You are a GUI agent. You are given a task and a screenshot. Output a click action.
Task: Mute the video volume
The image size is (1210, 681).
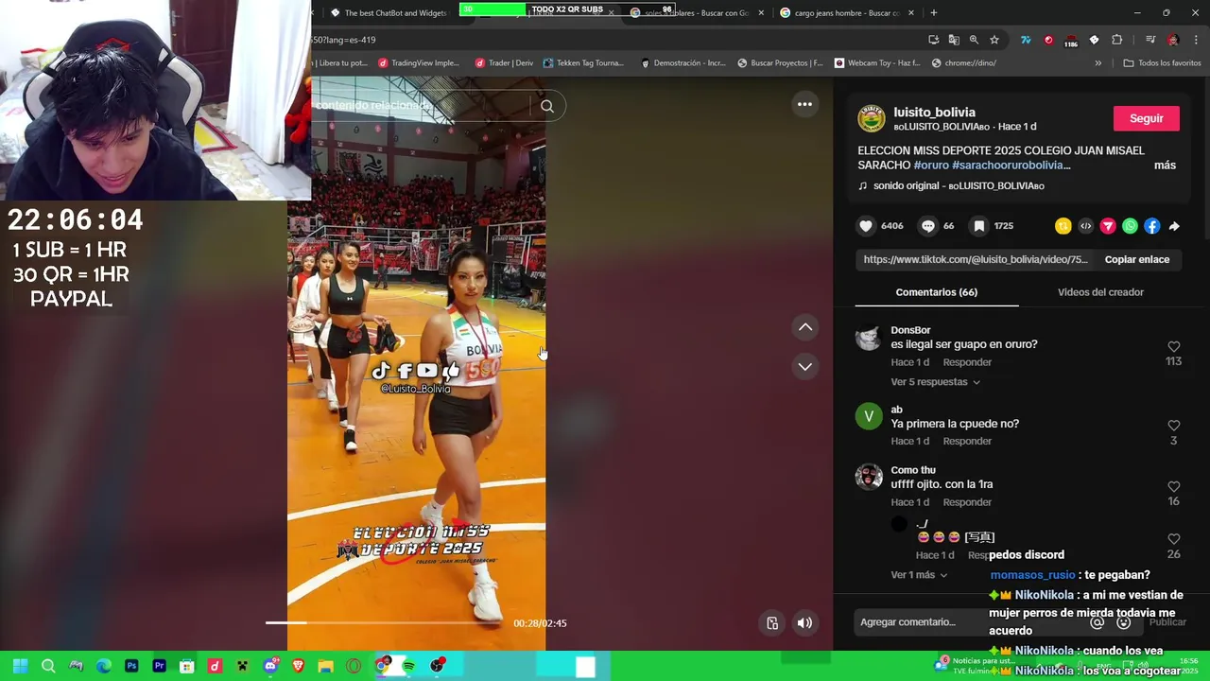(x=804, y=622)
